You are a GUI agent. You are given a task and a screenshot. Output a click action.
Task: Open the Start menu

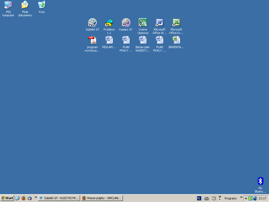(7, 198)
